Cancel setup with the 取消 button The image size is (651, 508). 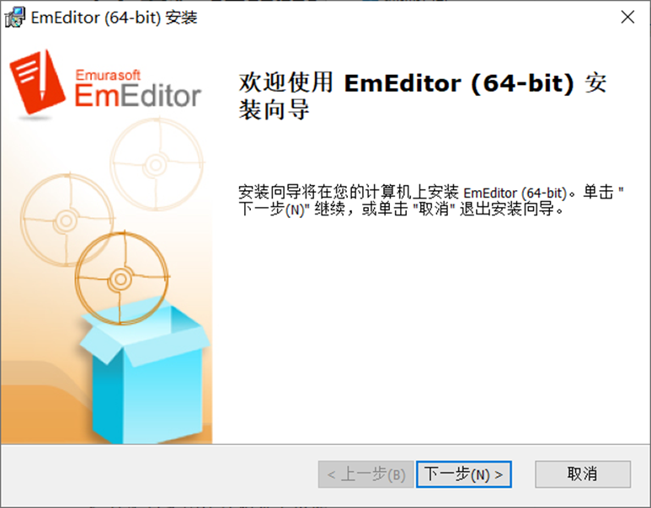click(x=583, y=474)
